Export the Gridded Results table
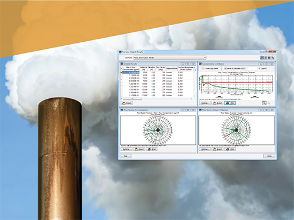 [x=127, y=103]
